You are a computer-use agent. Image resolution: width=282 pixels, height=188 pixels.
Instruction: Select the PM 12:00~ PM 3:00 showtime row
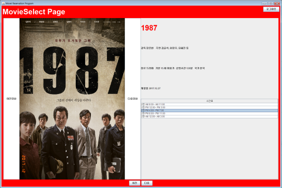(x=210, y=108)
